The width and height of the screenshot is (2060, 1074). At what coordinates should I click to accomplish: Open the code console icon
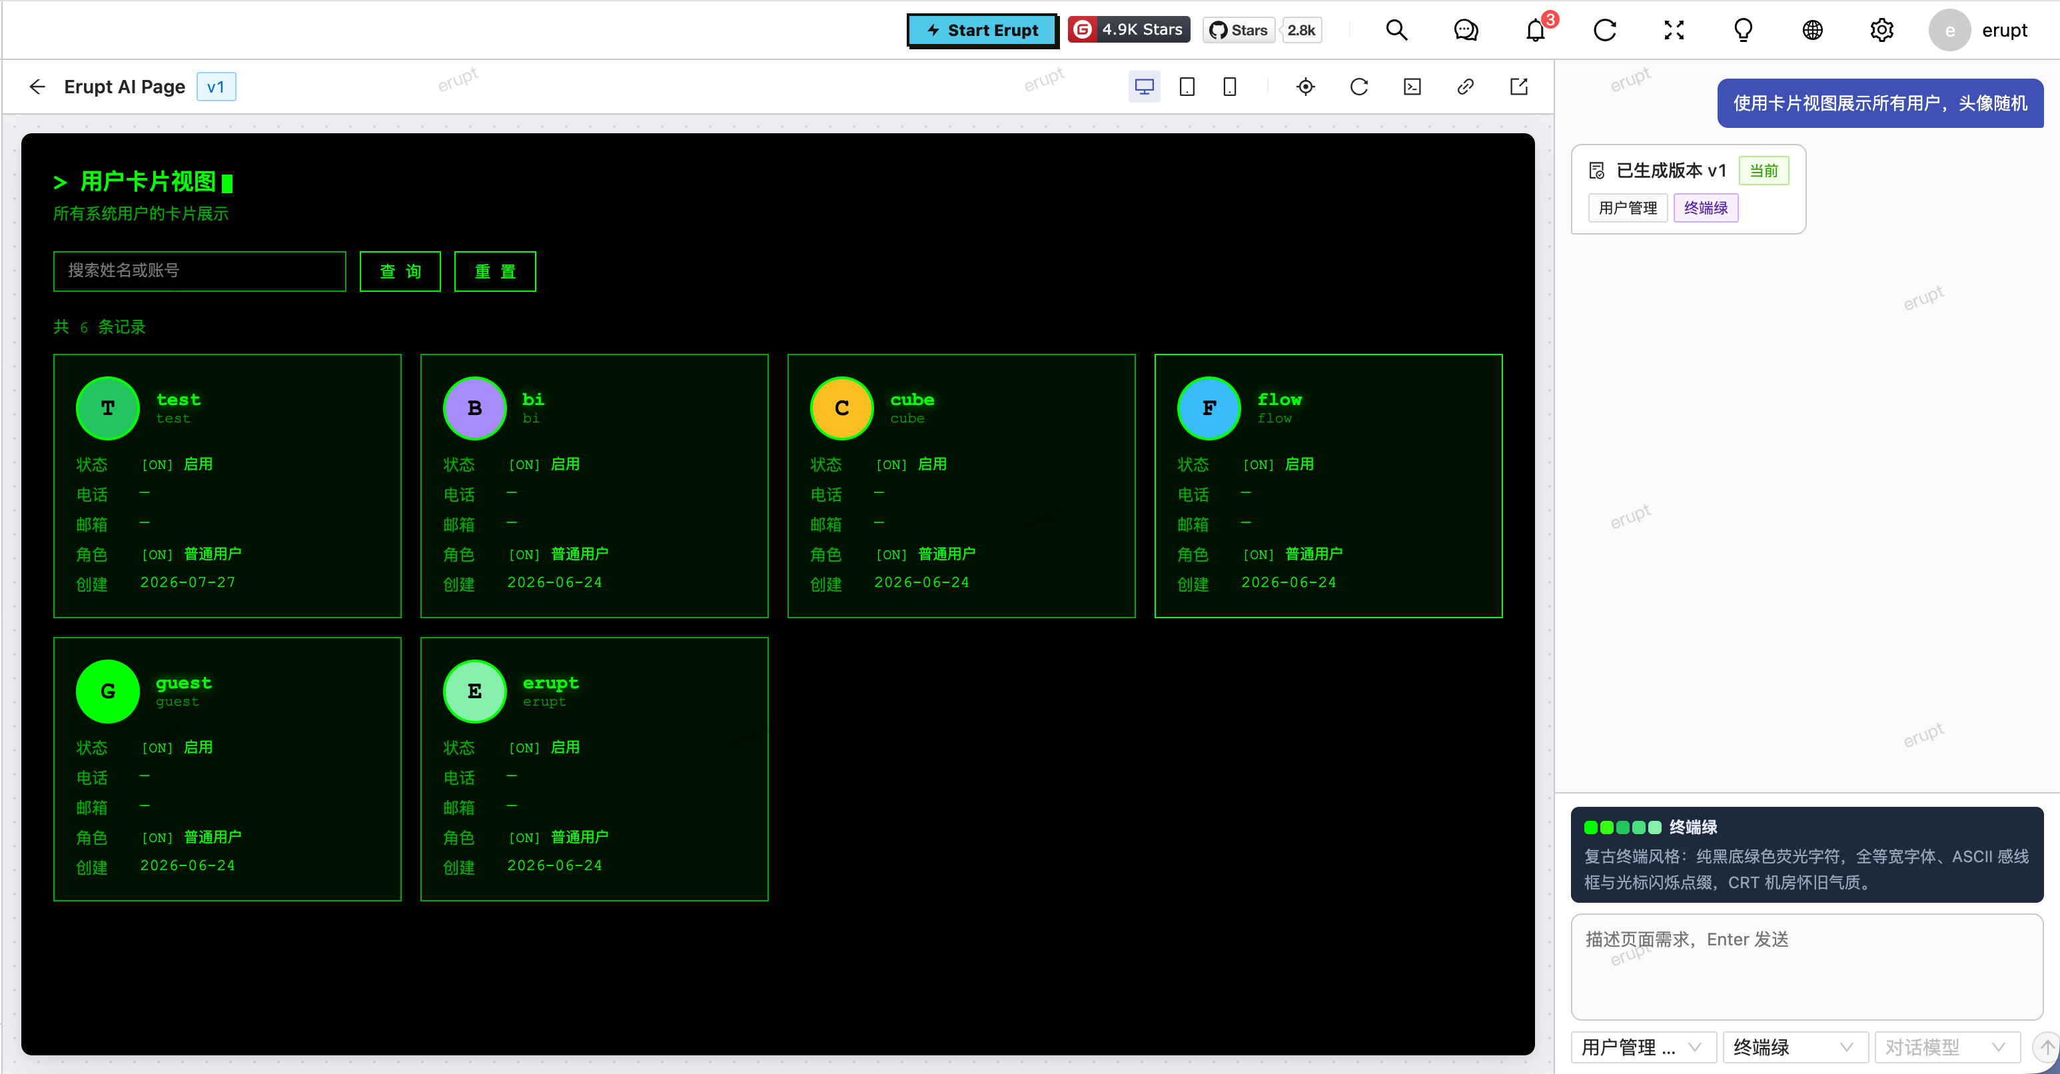point(1412,87)
